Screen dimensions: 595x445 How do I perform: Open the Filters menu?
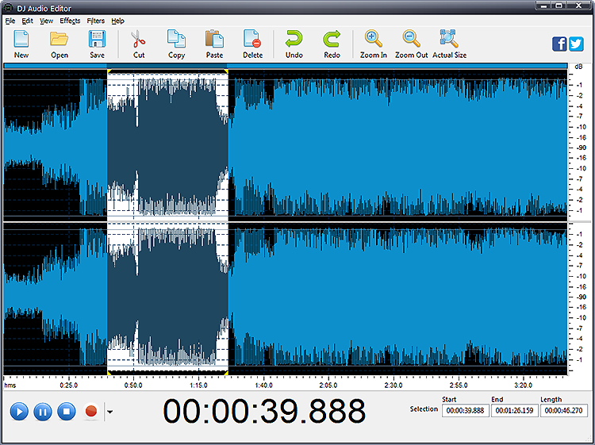point(96,21)
